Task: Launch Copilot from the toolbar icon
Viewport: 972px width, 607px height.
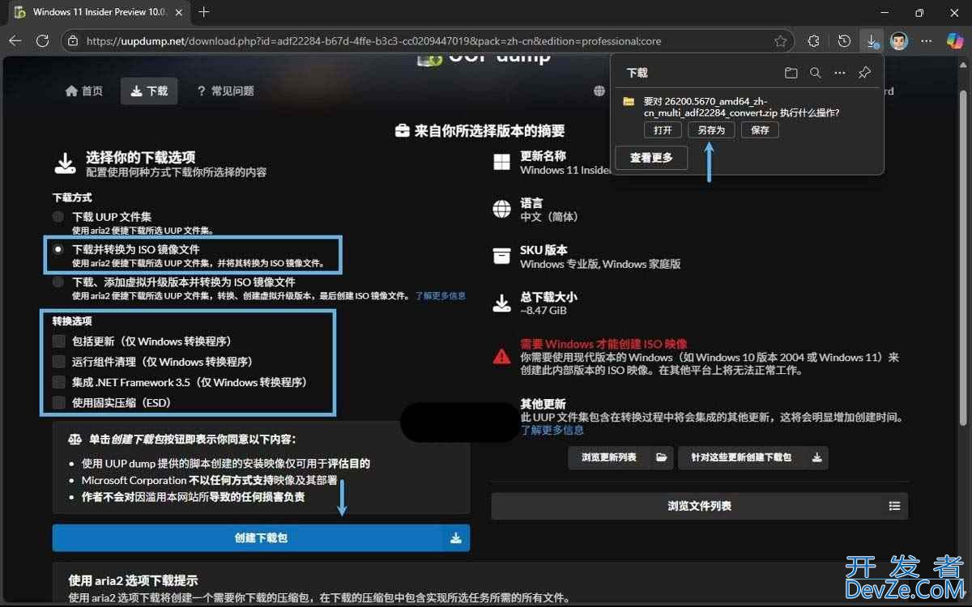Action: tap(955, 40)
